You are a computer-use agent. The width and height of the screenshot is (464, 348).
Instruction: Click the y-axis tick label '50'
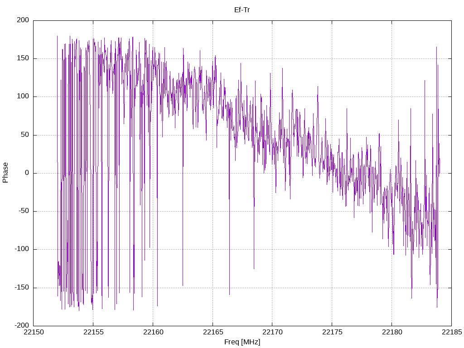25,135
